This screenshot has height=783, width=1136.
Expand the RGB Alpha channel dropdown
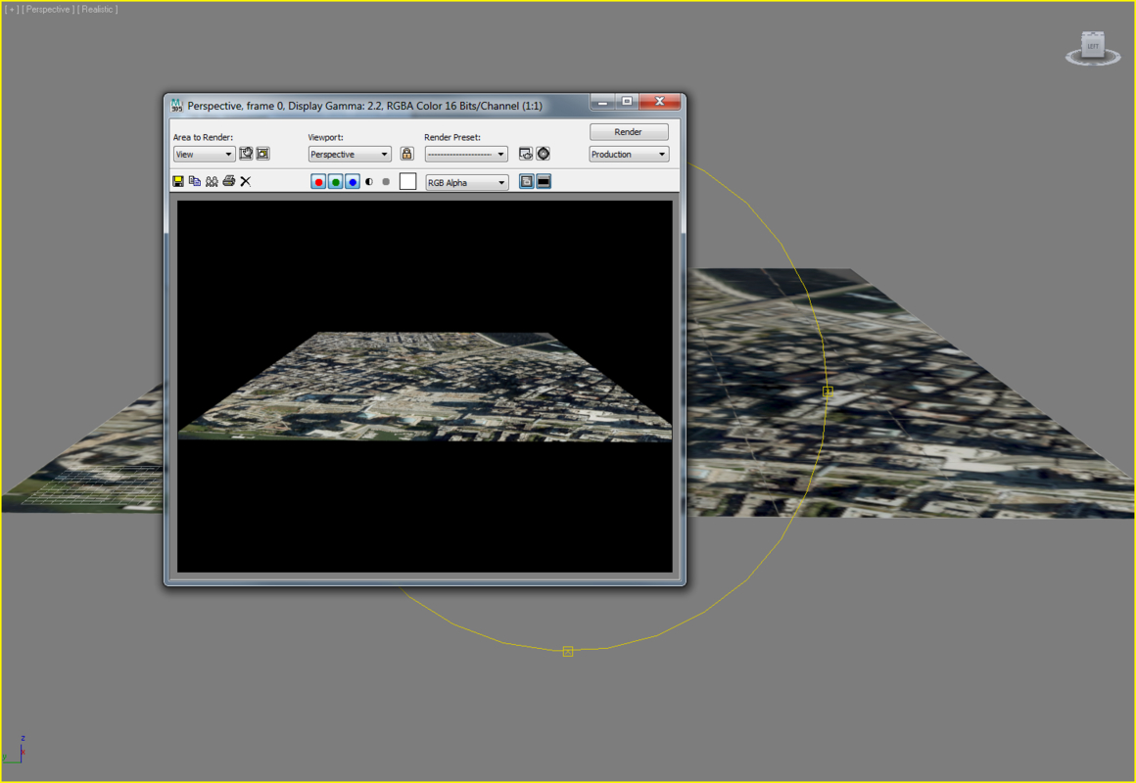501,181
